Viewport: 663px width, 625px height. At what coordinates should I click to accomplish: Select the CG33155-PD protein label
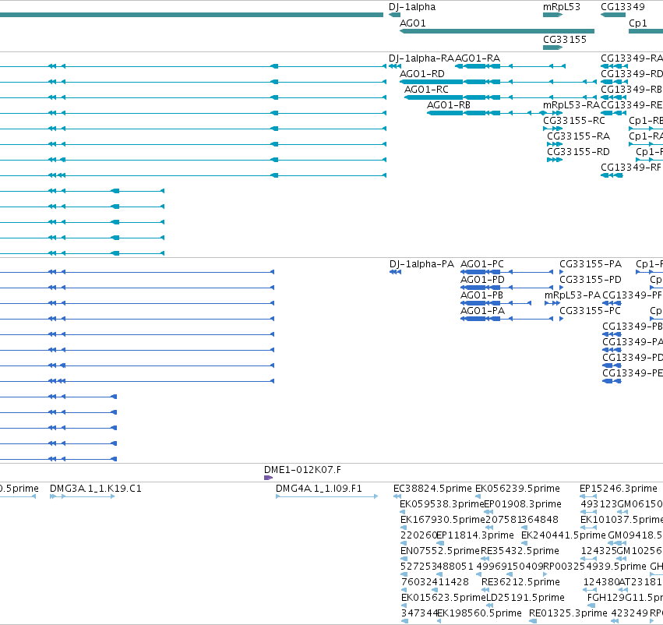click(x=591, y=280)
